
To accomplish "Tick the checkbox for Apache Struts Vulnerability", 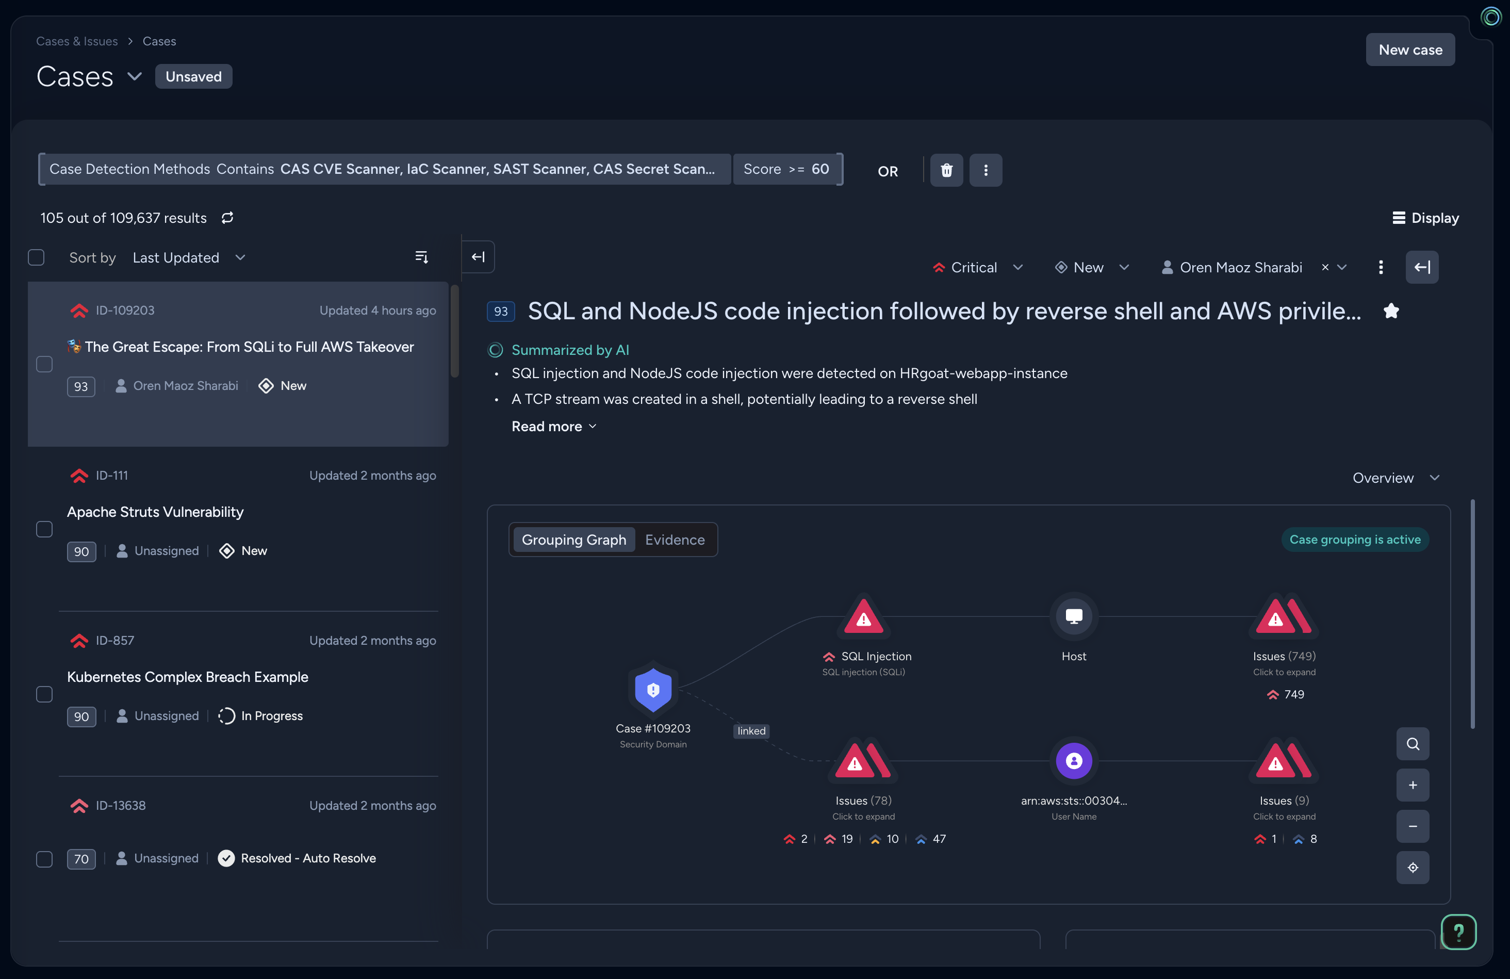I will click(44, 529).
